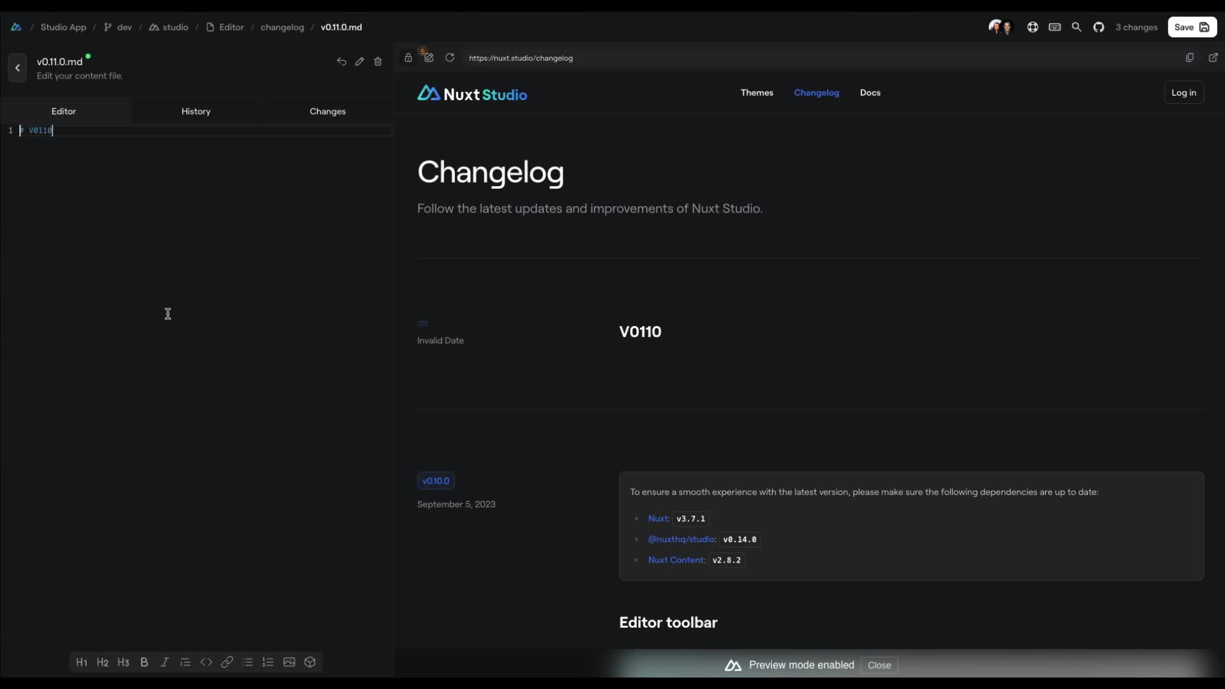Toggle bold formatting in editor toolbar
Screen dimensions: 1225x689
pos(144,662)
